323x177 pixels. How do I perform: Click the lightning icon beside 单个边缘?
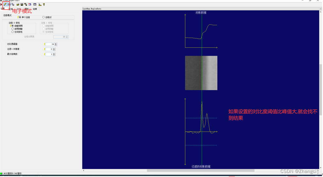click(x=18, y=17)
